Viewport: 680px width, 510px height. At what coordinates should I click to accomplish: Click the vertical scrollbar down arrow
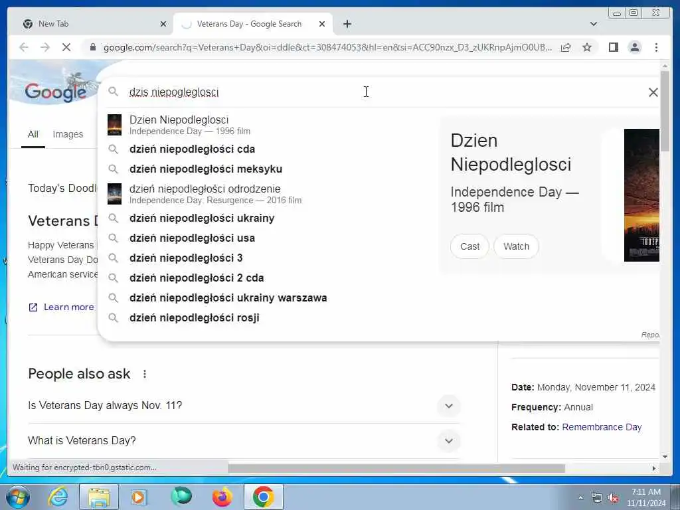pyautogui.click(x=665, y=457)
